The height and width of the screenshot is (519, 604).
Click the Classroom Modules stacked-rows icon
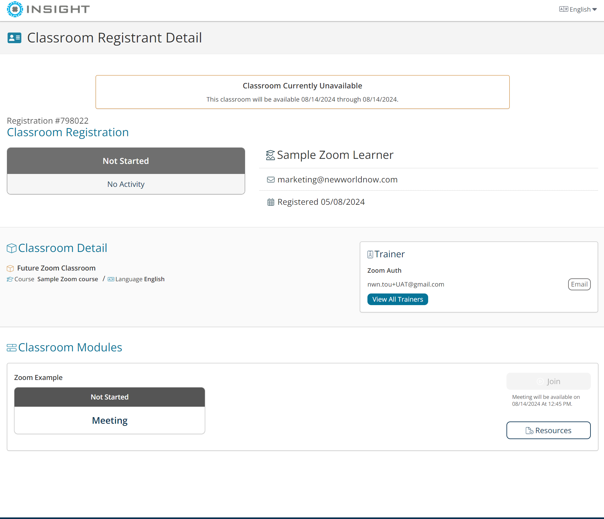pyautogui.click(x=12, y=348)
